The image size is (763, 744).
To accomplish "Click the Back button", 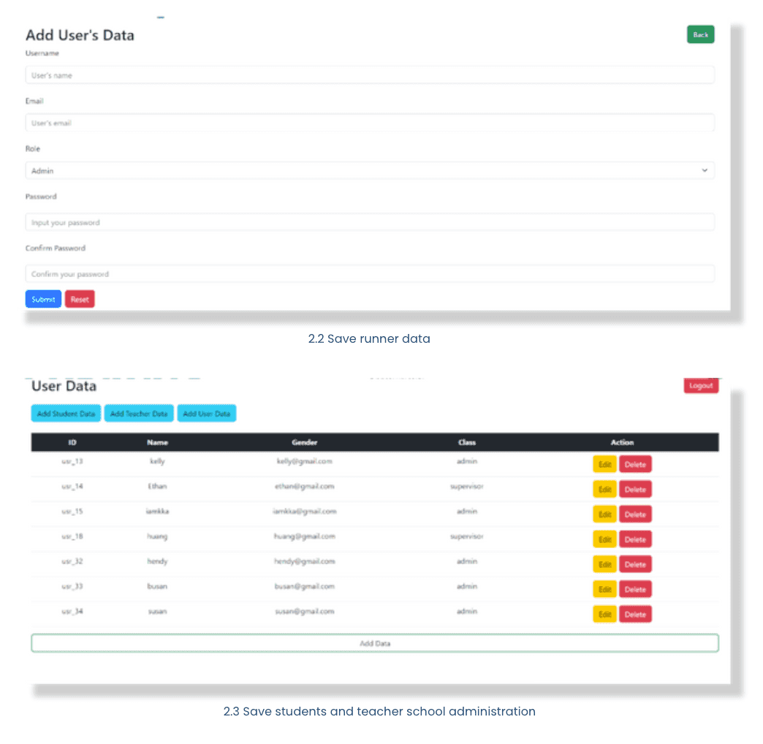I will (x=699, y=34).
